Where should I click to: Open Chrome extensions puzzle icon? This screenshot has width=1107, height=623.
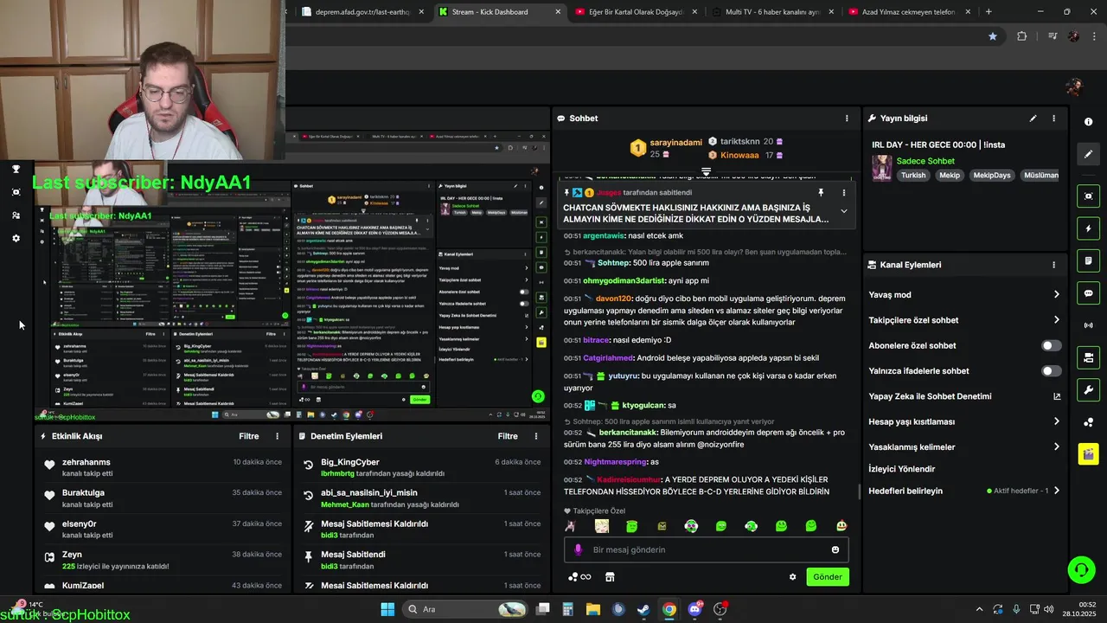pyautogui.click(x=1022, y=36)
